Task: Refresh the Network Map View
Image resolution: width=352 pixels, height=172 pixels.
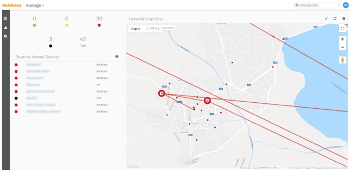Action: pyautogui.click(x=335, y=19)
